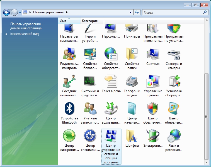Click the Back navigation button

pos(6,13)
